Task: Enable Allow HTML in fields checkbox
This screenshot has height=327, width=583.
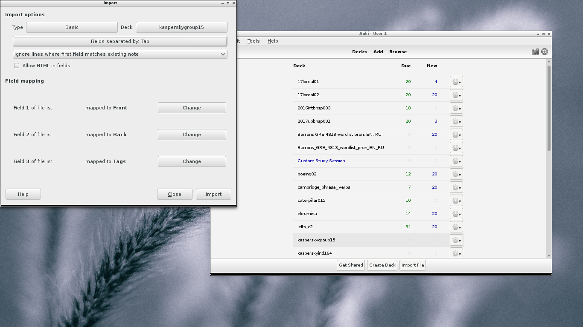Action: pos(17,66)
